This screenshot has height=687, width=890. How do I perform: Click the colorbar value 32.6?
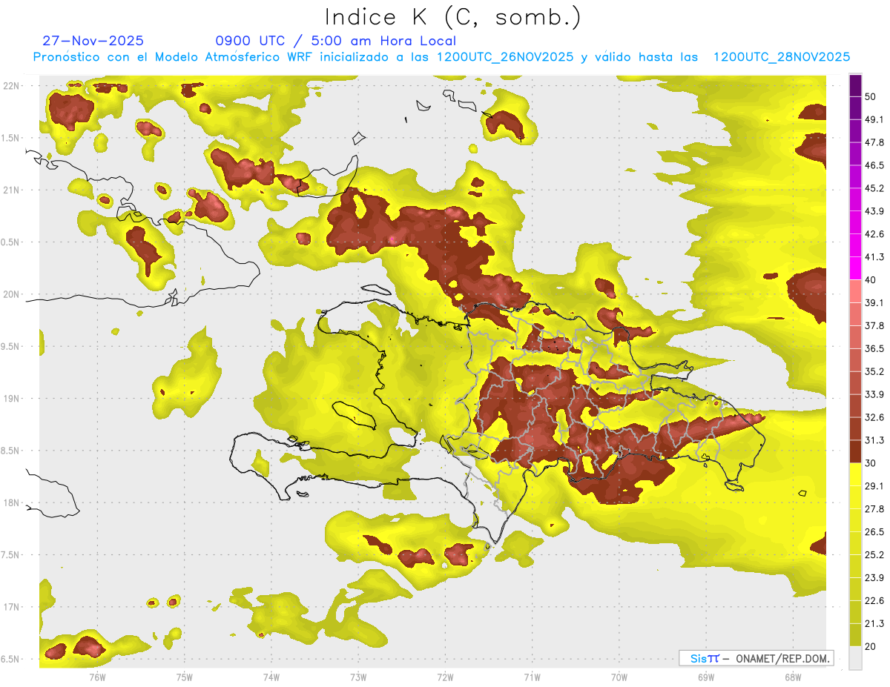pyautogui.click(x=874, y=417)
